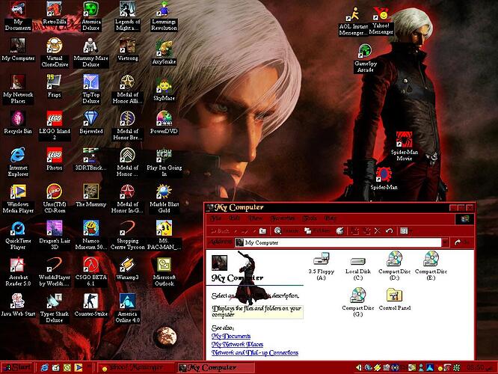Switch to Yahoo! Messenger taskbar button
498x374 pixels.
tap(135, 368)
